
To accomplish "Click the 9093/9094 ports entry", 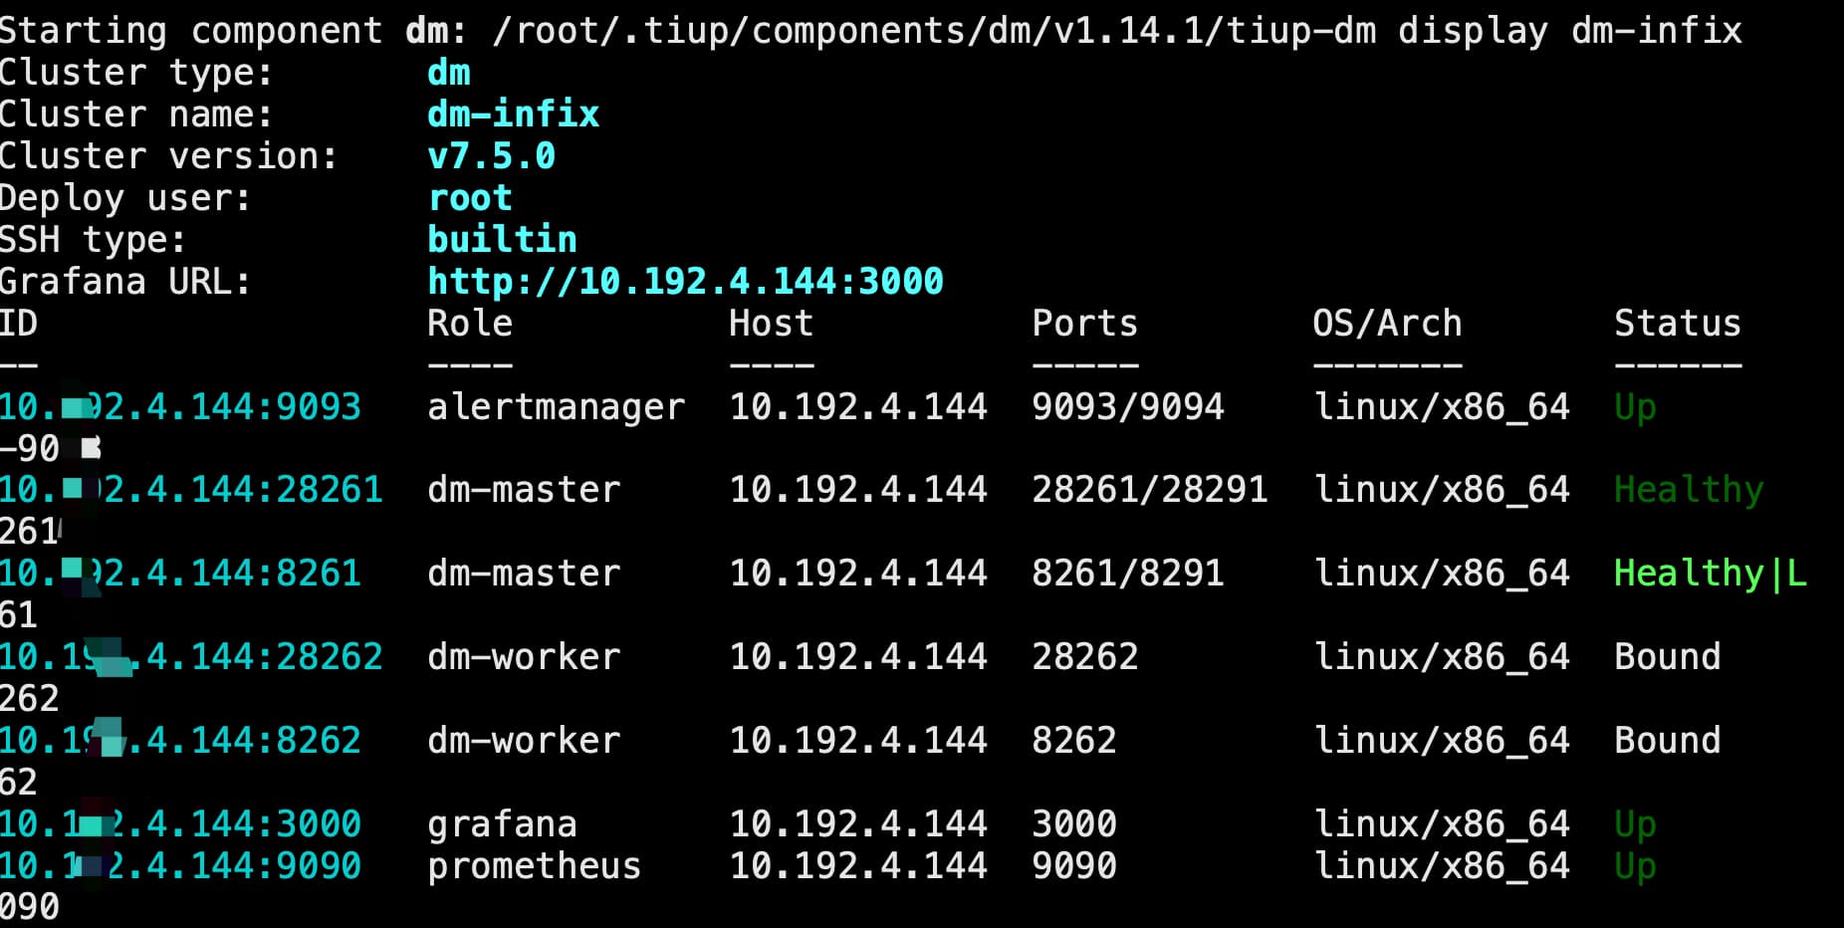I will 1127,407.
